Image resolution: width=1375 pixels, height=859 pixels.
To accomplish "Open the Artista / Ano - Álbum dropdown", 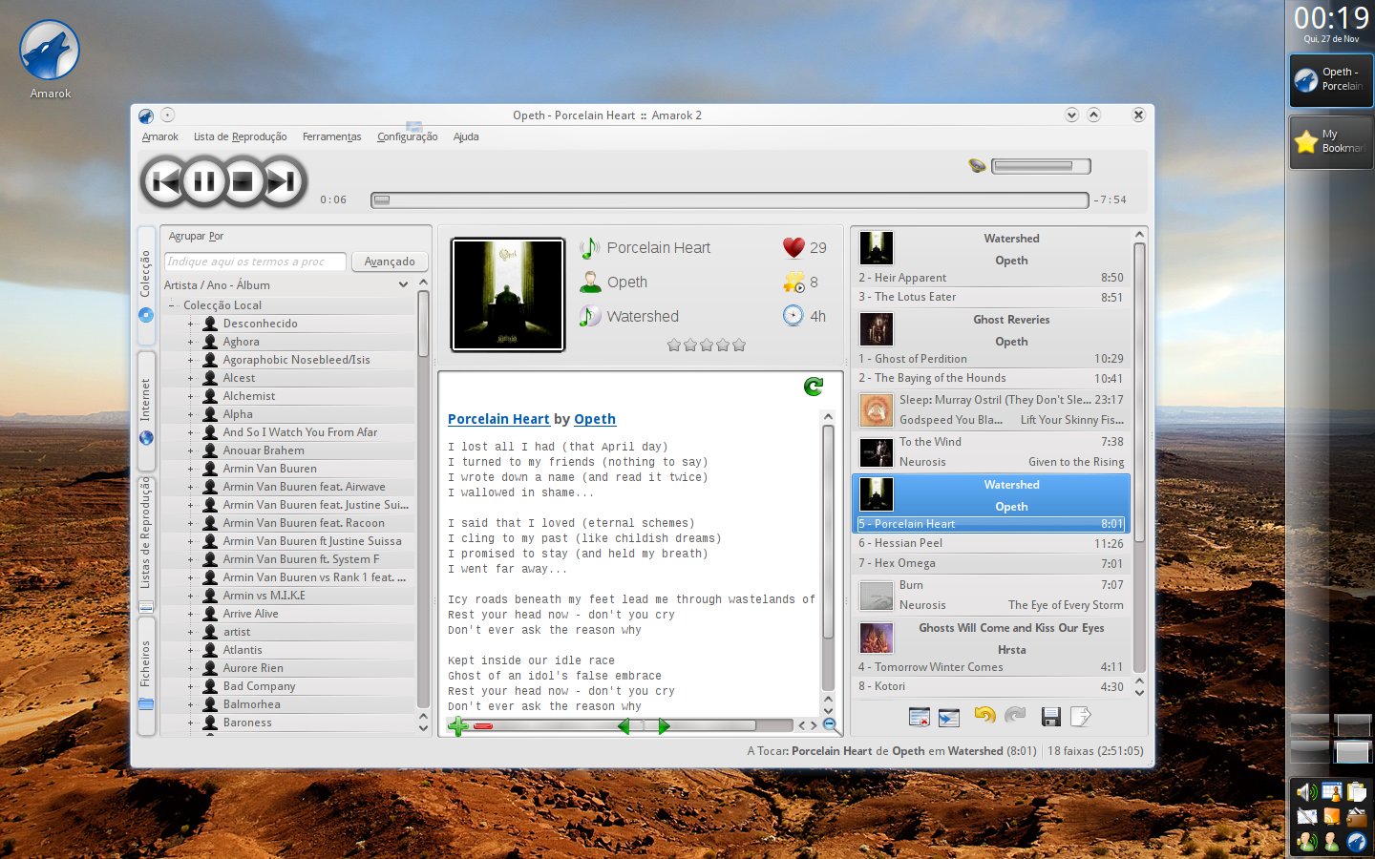I will (286, 284).
